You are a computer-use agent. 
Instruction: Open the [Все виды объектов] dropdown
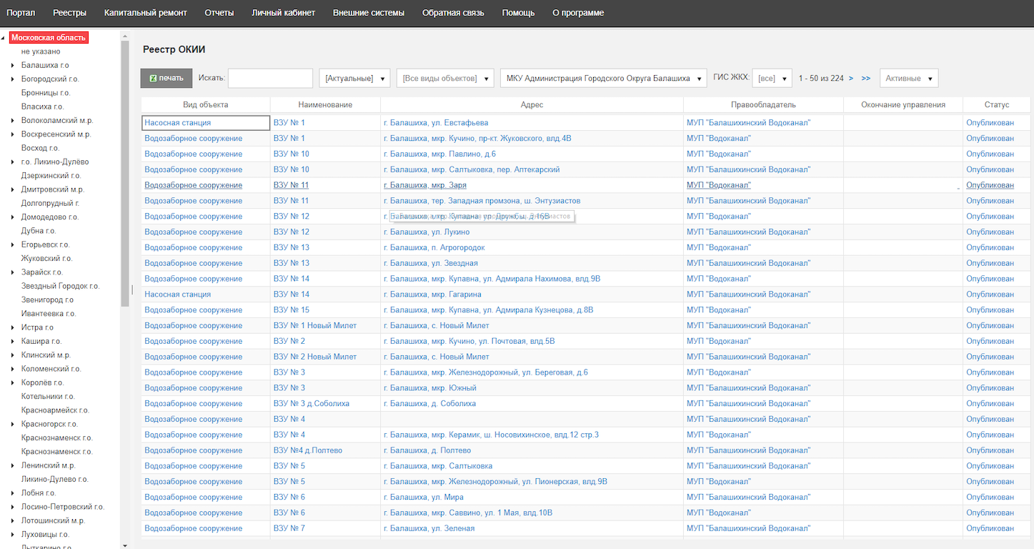(445, 78)
